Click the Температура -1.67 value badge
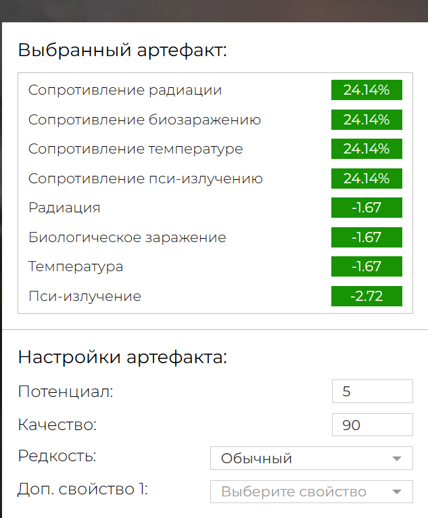428x518 pixels. coord(366,266)
